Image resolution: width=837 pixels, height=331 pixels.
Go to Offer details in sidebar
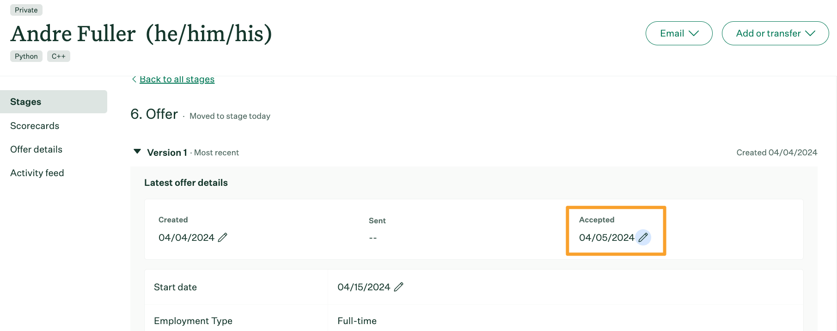click(x=36, y=149)
